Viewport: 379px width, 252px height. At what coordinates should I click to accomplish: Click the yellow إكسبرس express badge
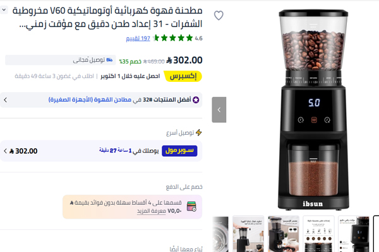(183, 76)
